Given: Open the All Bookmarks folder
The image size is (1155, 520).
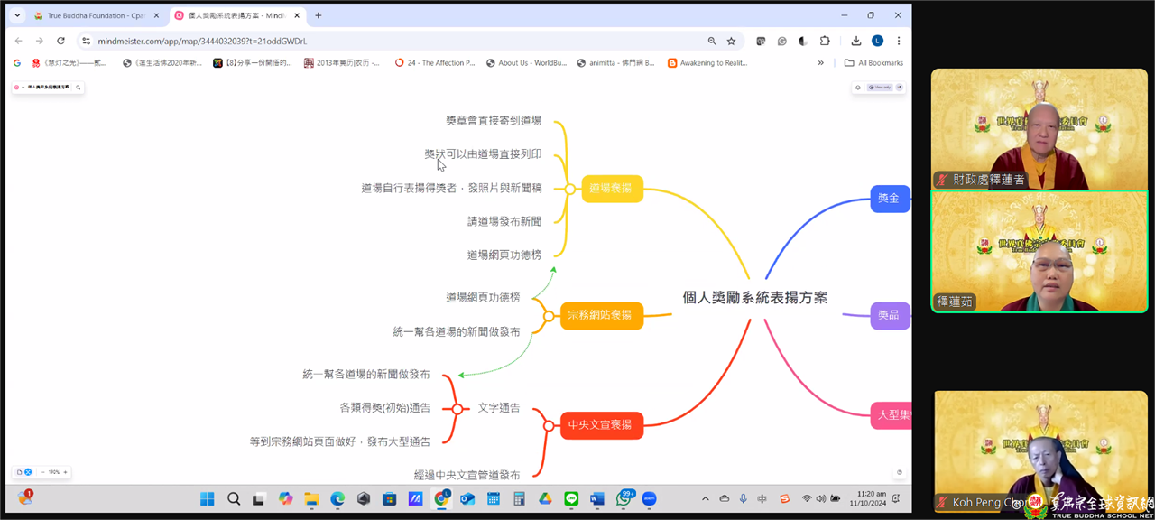Looking at the screenshot, I should coord(873,63).
